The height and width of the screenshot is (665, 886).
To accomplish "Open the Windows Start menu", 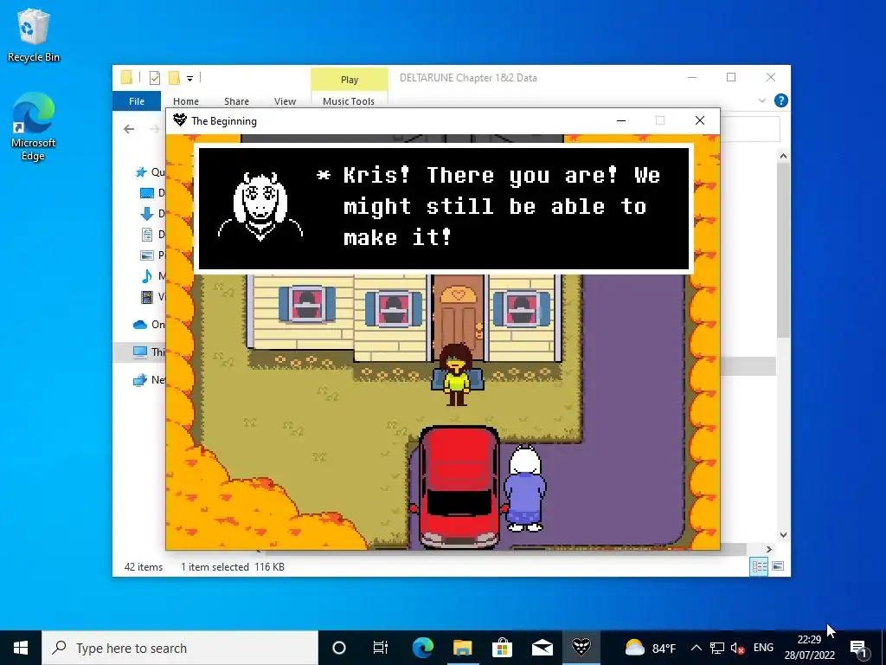I will 21,648.
